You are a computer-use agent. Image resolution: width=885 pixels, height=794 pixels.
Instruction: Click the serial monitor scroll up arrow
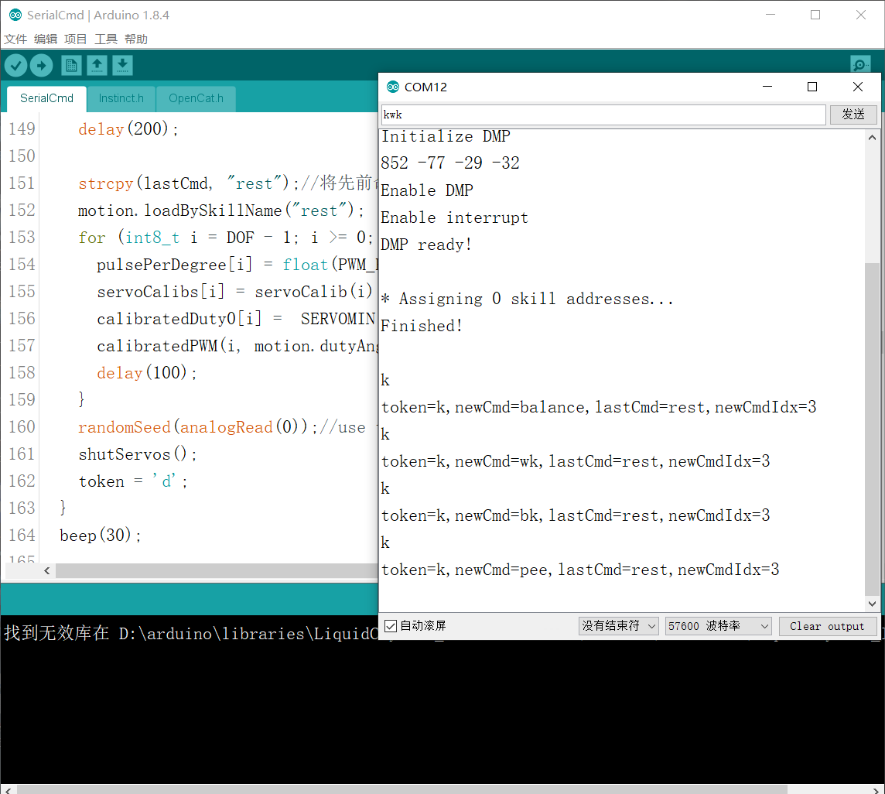click(x=872, y=137)
